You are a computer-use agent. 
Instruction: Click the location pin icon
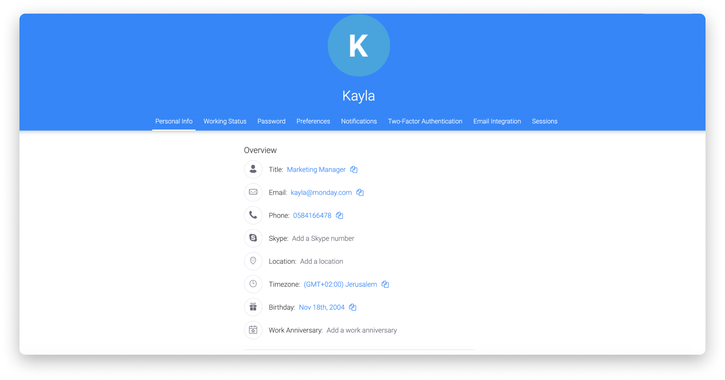pos(253,261)
